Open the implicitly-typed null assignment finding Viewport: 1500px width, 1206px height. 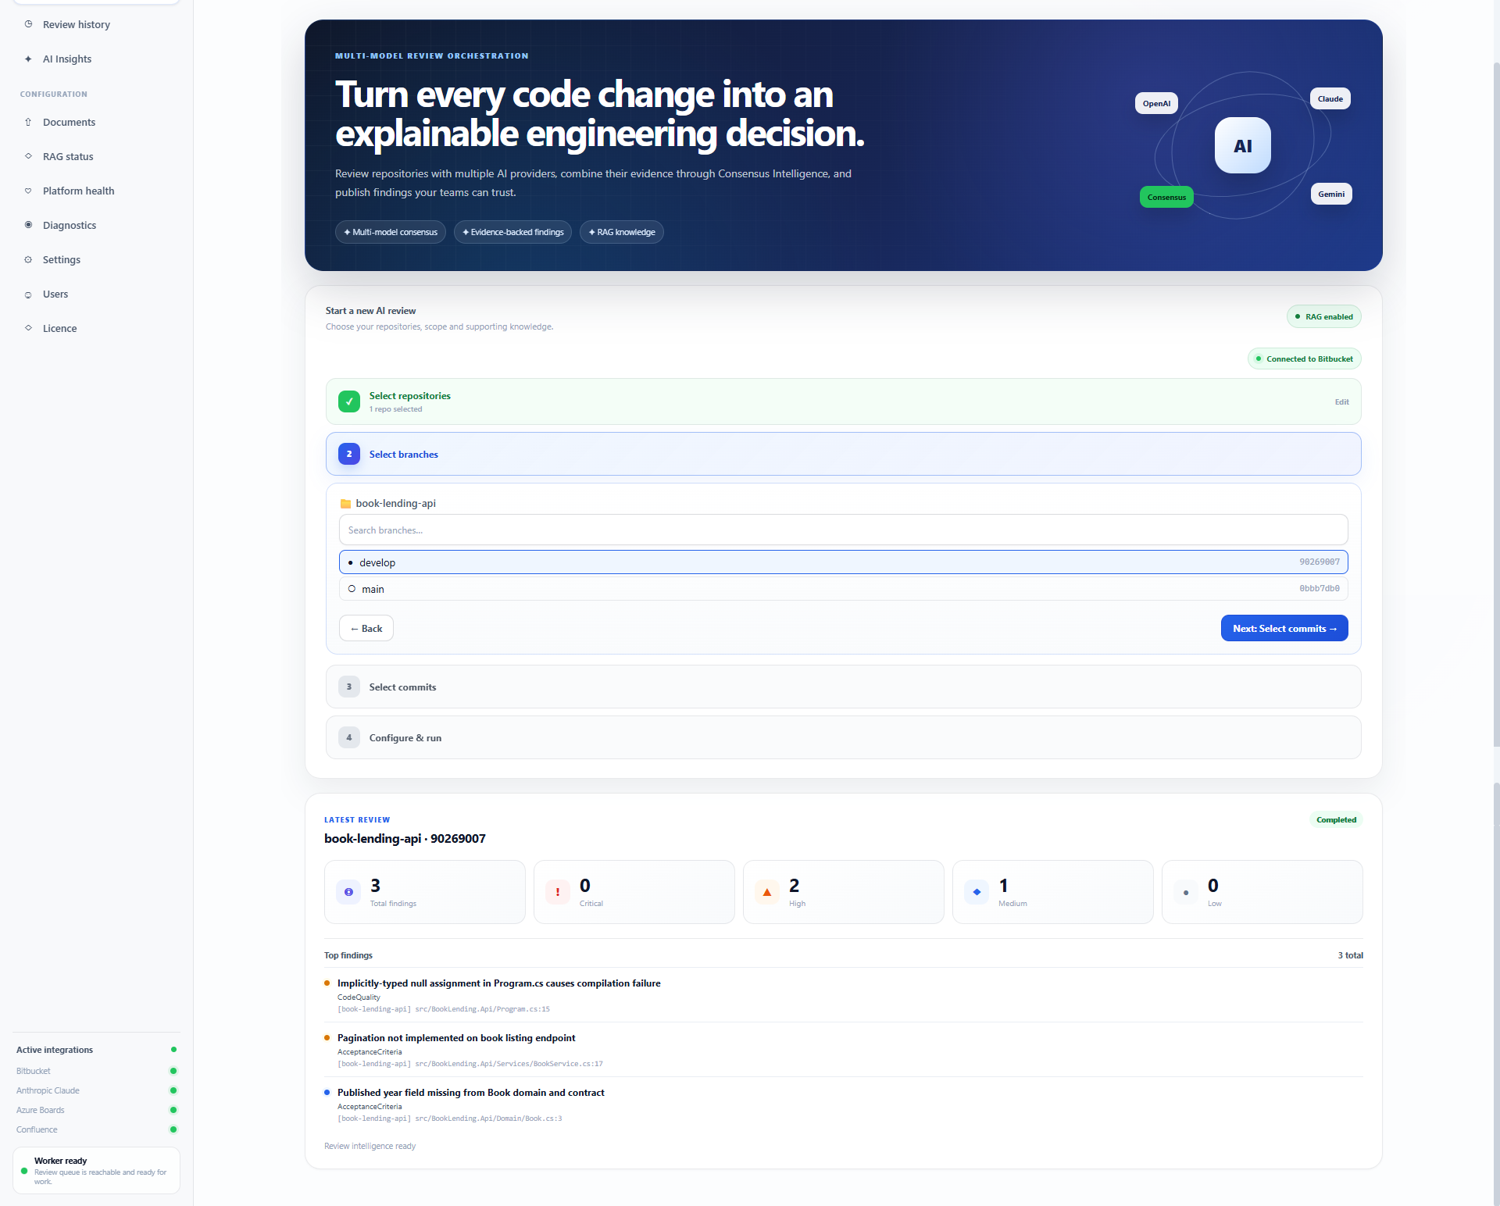point(498,983)
